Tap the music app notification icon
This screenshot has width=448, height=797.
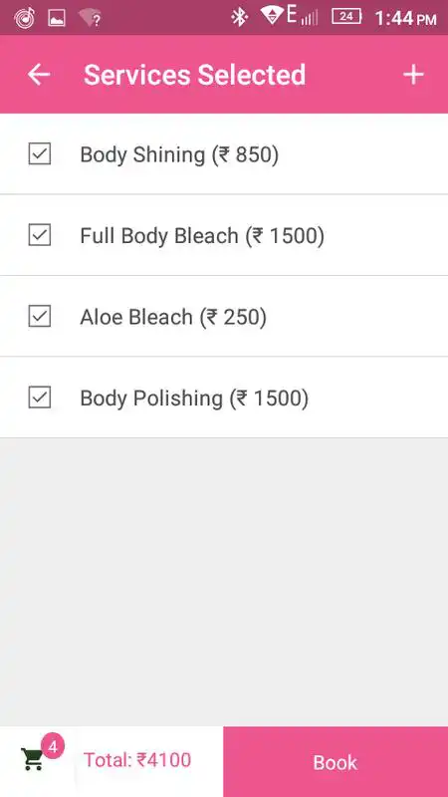coord(24,18)
